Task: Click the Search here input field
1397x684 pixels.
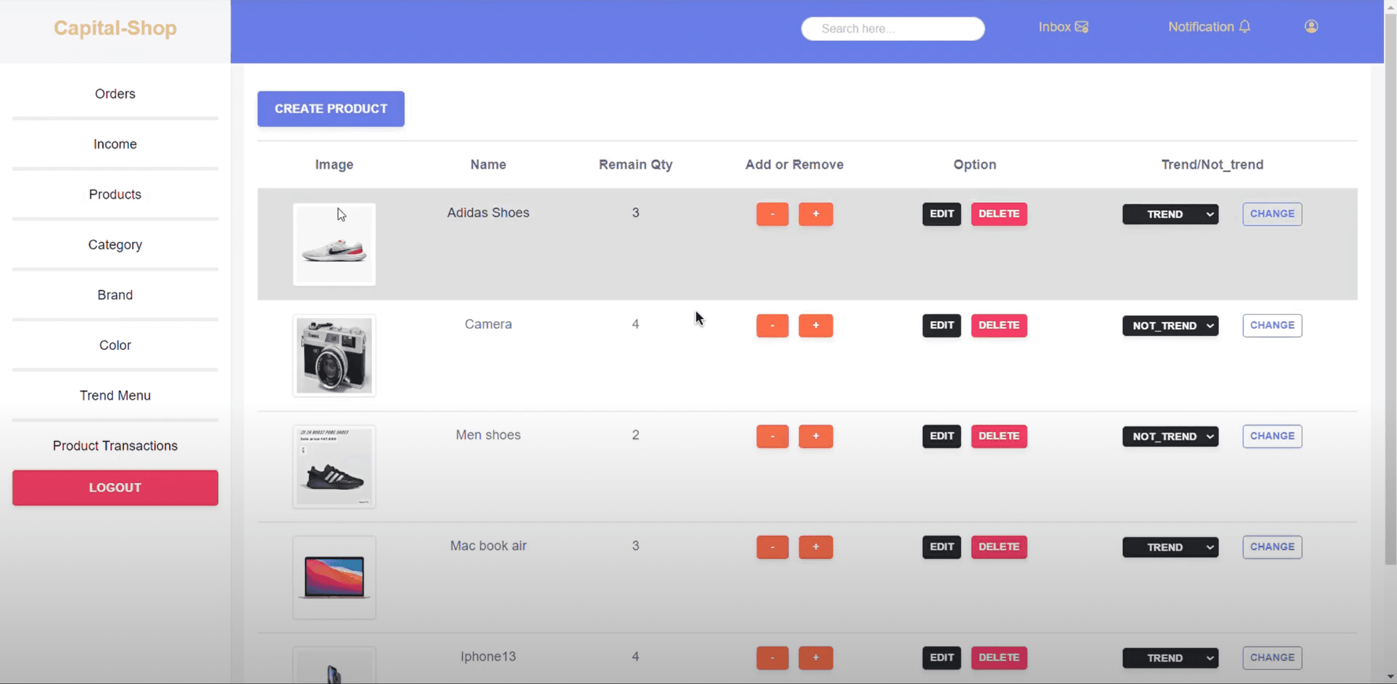Action: [x=892, y=29]
